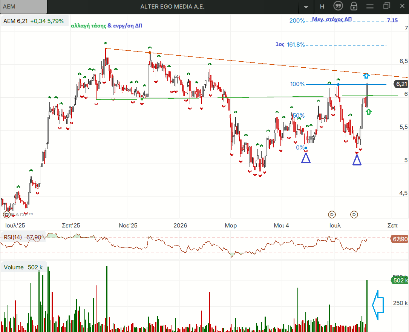
Task: Click the blue ενργ/ση ΔΠ annotation text
Action: tap(127, 26)
